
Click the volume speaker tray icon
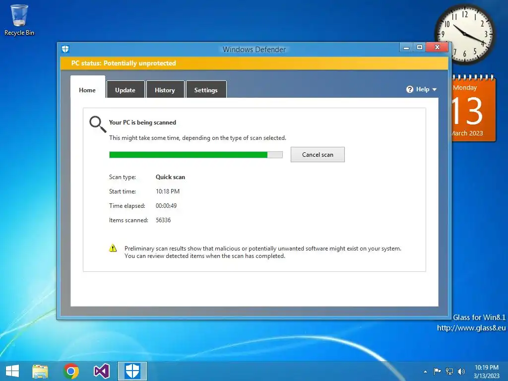pyautogui.click(x=461, y=371)
